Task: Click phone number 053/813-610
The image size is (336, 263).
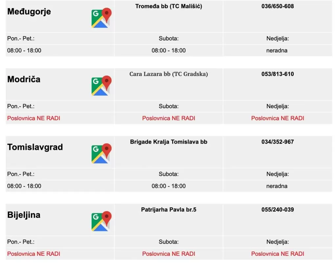Action: 278,74
